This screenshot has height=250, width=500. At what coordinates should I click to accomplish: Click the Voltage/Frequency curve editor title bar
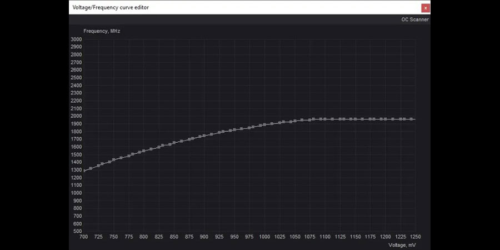pos(222,8)
